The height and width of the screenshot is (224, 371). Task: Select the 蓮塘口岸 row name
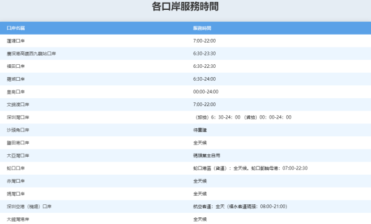pyautogui.click(x=15, y=41)
